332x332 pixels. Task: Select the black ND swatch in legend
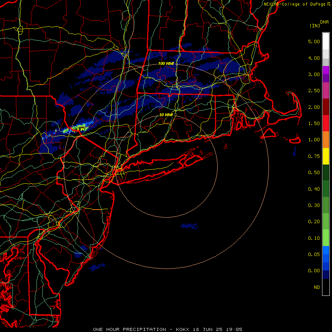326,287
